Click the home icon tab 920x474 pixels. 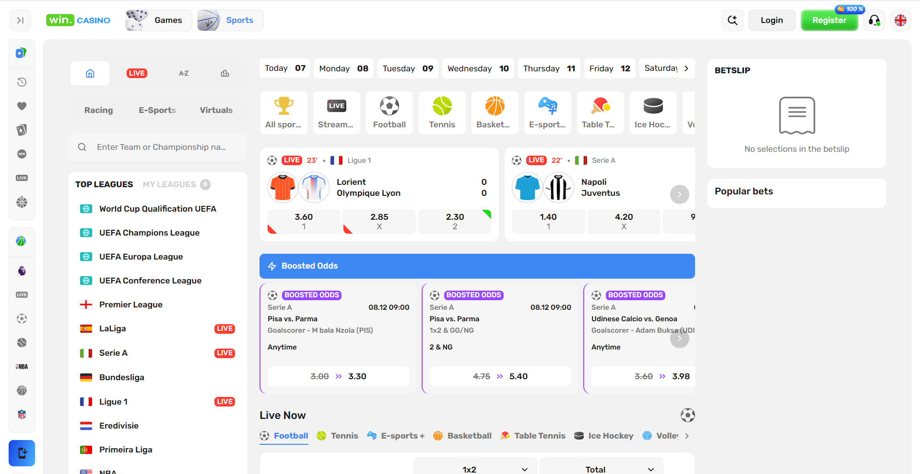[90, 73]
